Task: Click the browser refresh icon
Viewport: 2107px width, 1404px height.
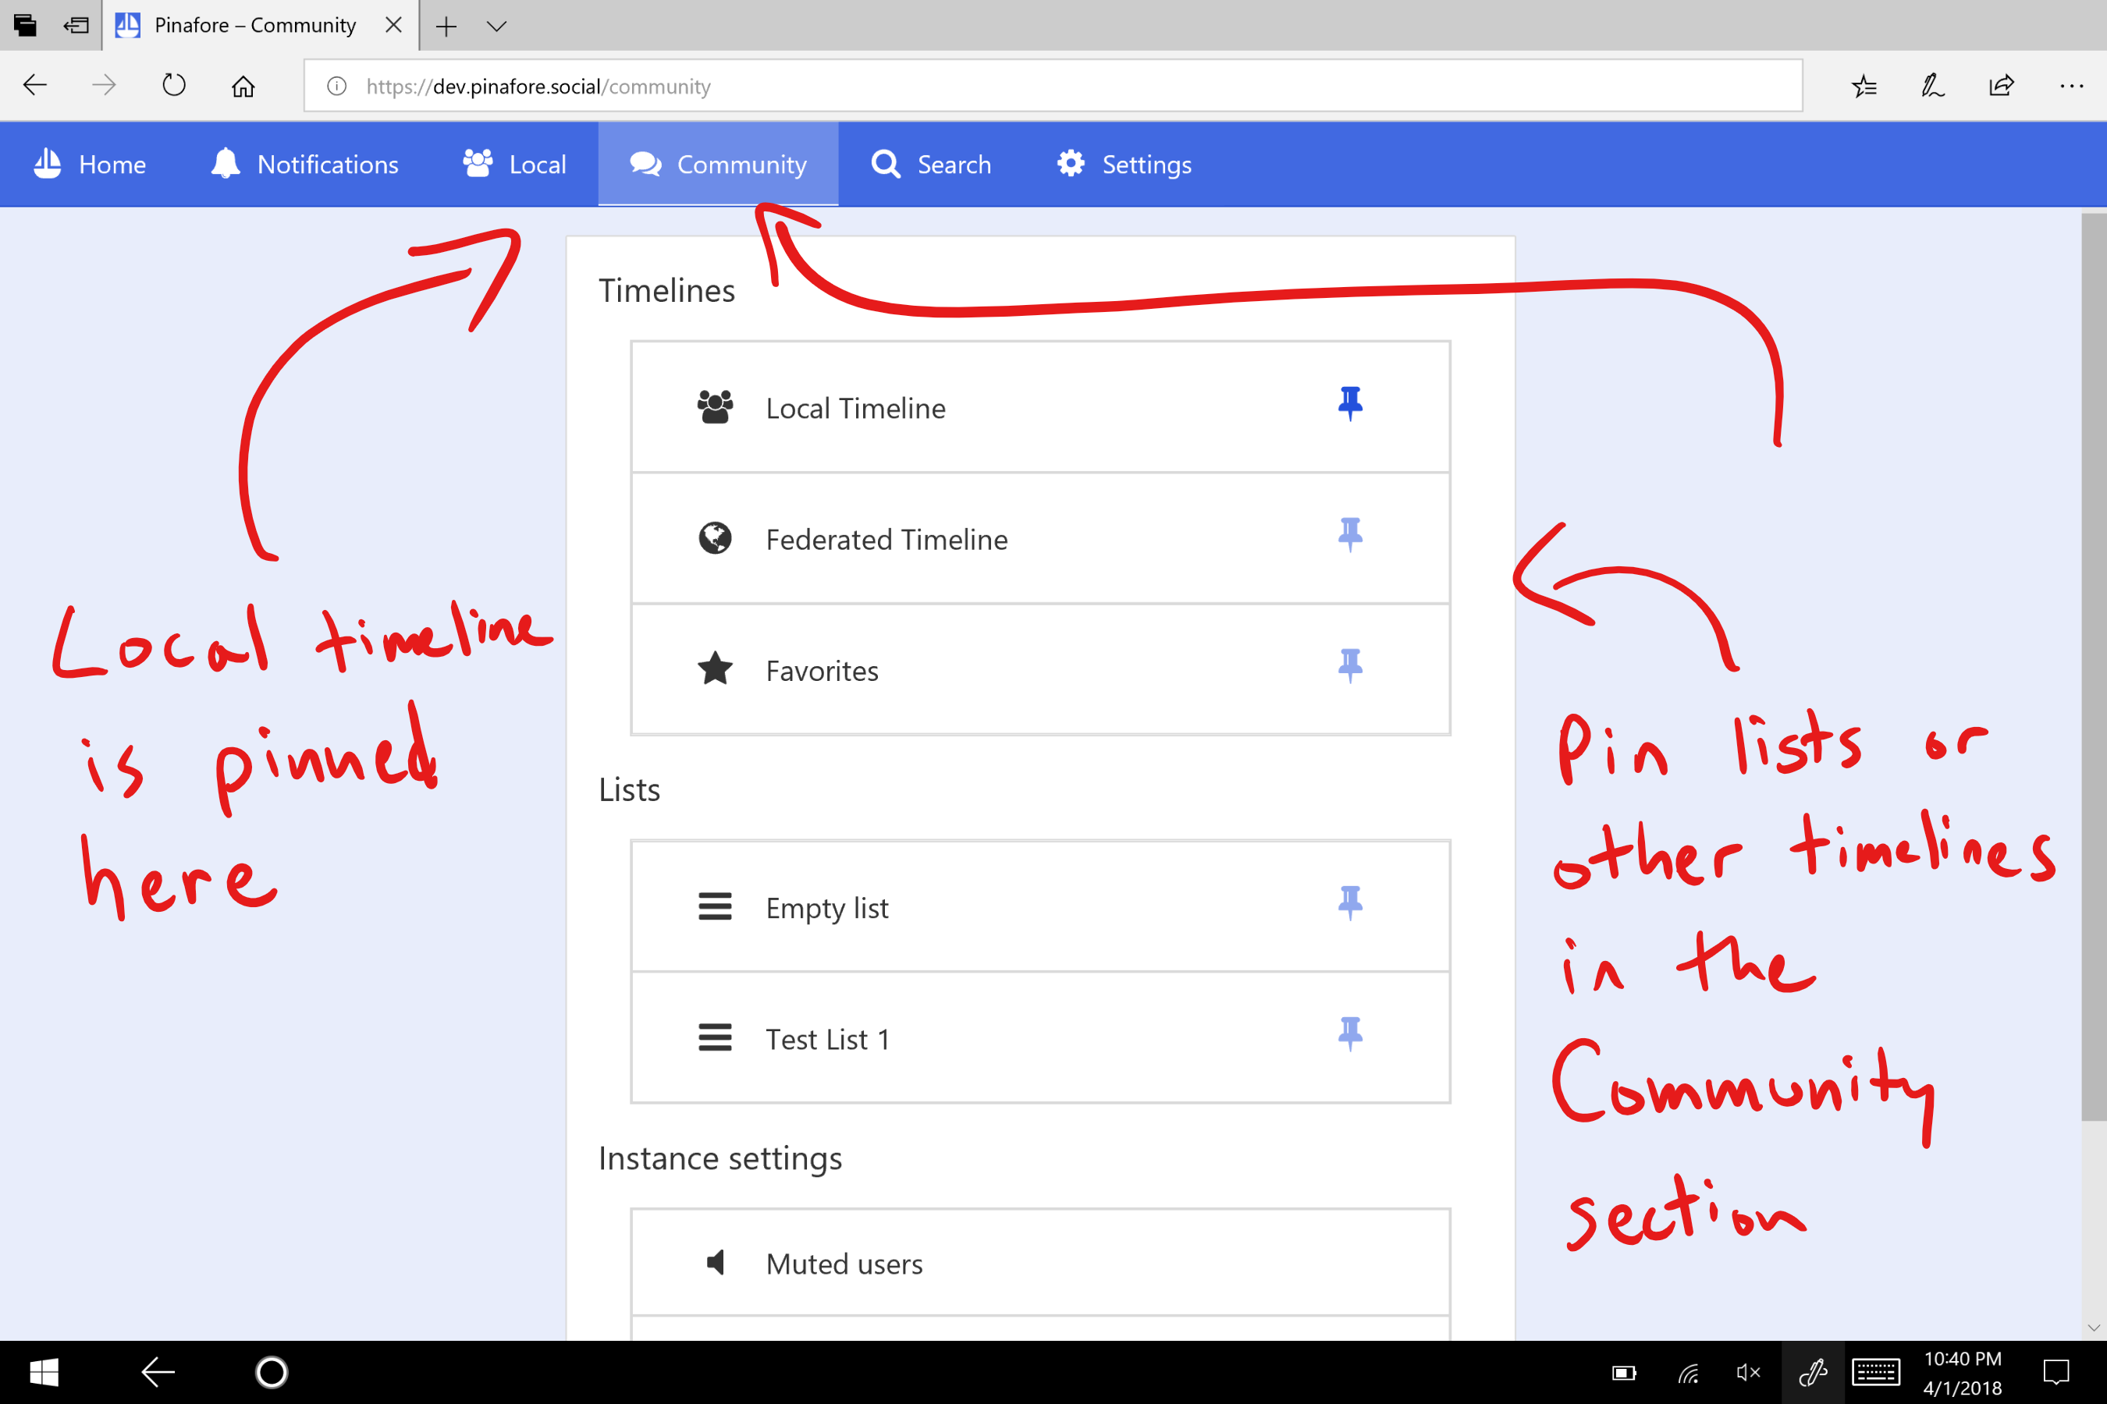Action: click(174, 86)
